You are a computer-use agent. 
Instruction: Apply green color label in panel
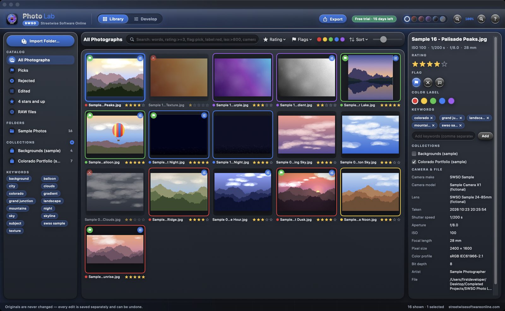click(x=433, y=101)
